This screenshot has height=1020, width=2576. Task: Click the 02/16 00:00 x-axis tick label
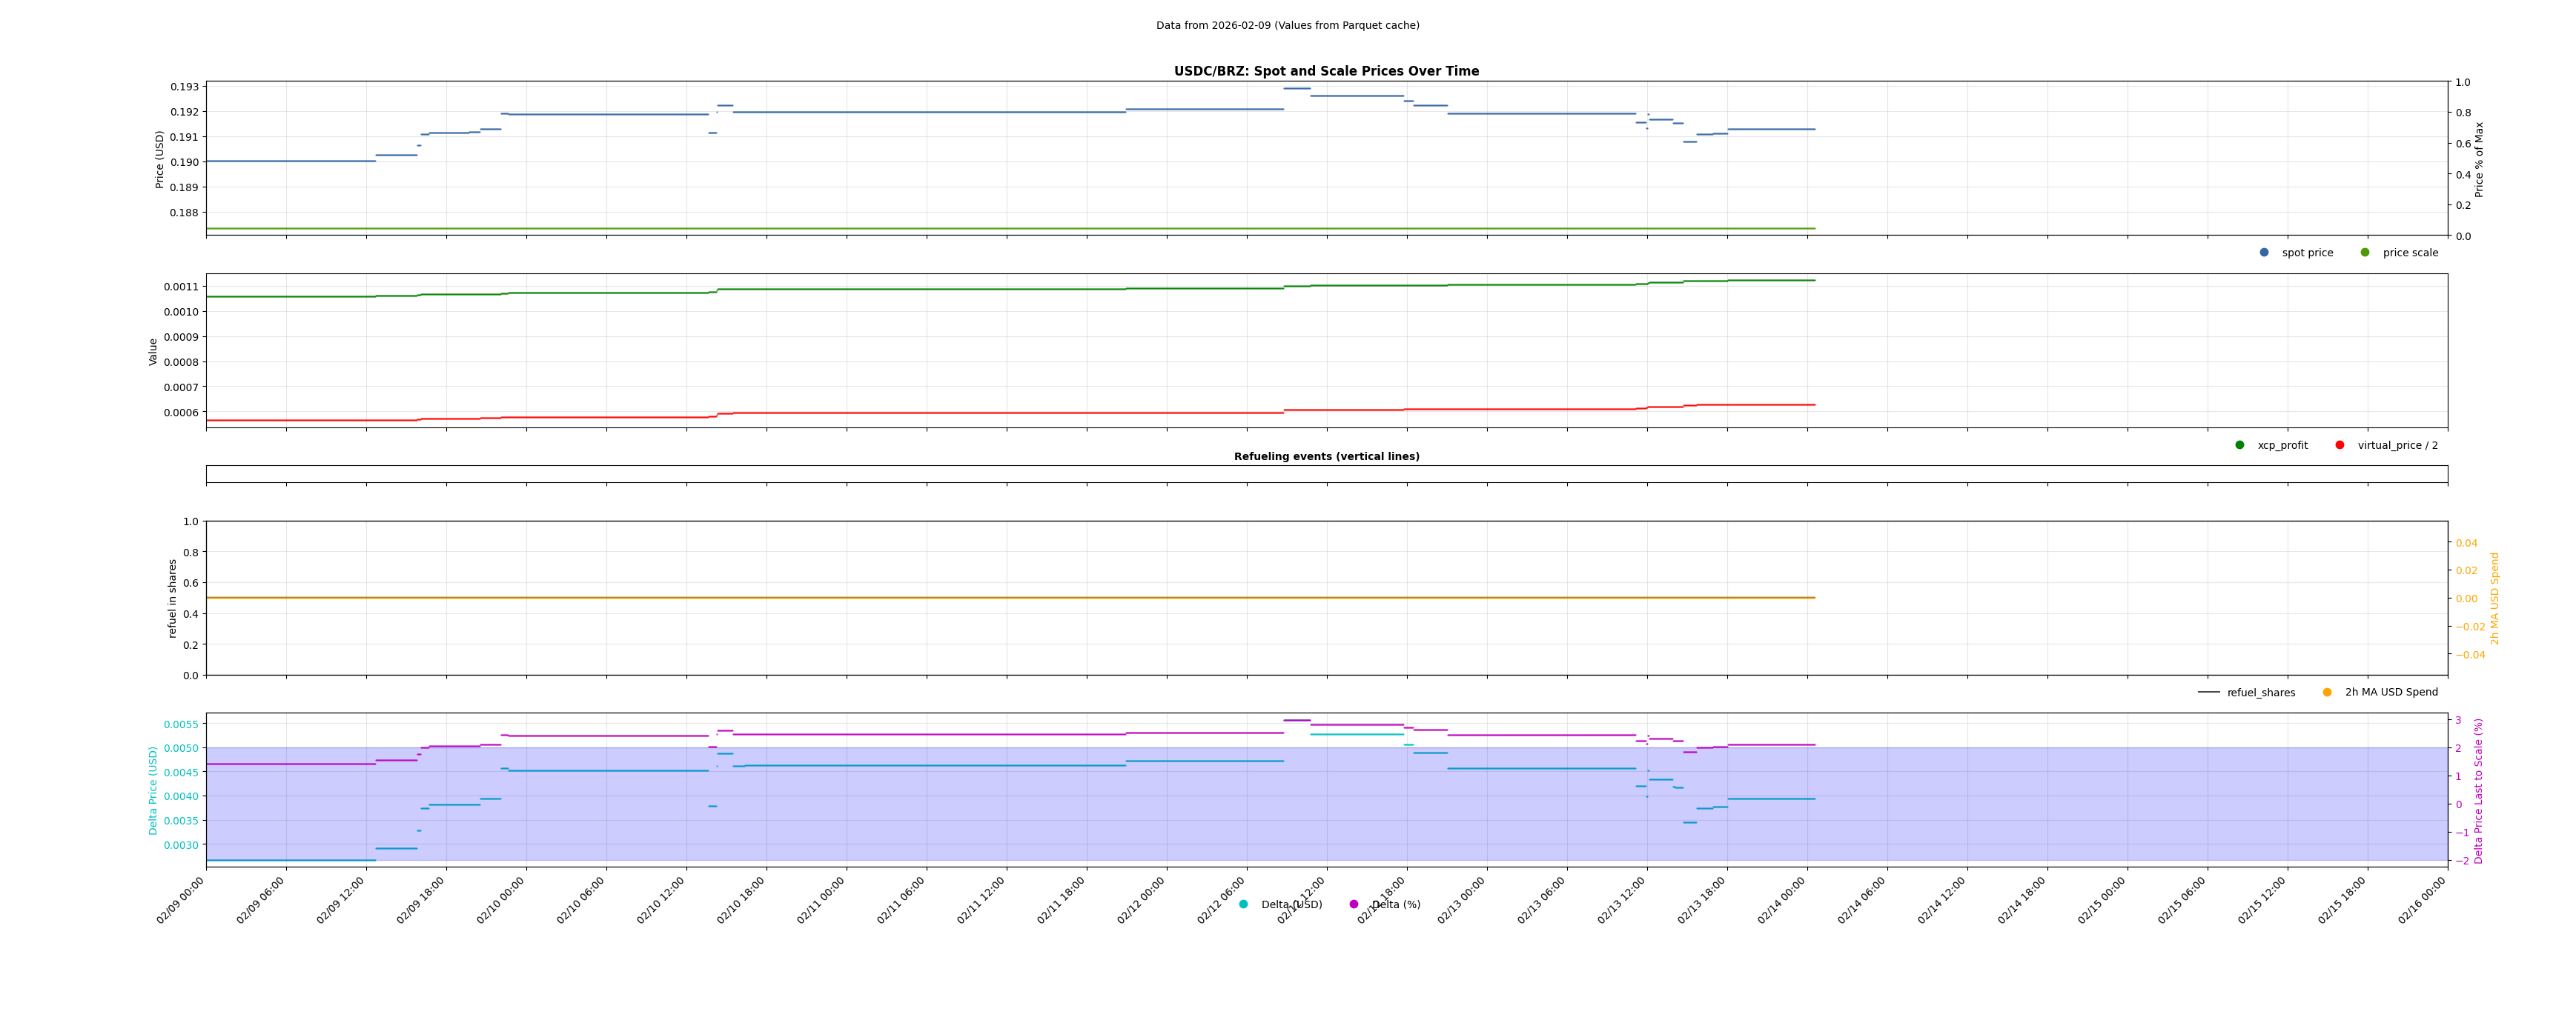(2422, 900)
